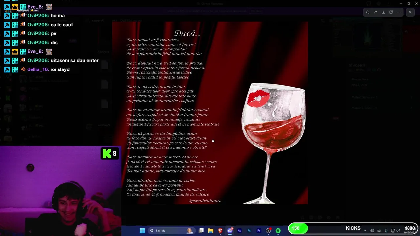Click the KICKS goal label

[353, 228]
